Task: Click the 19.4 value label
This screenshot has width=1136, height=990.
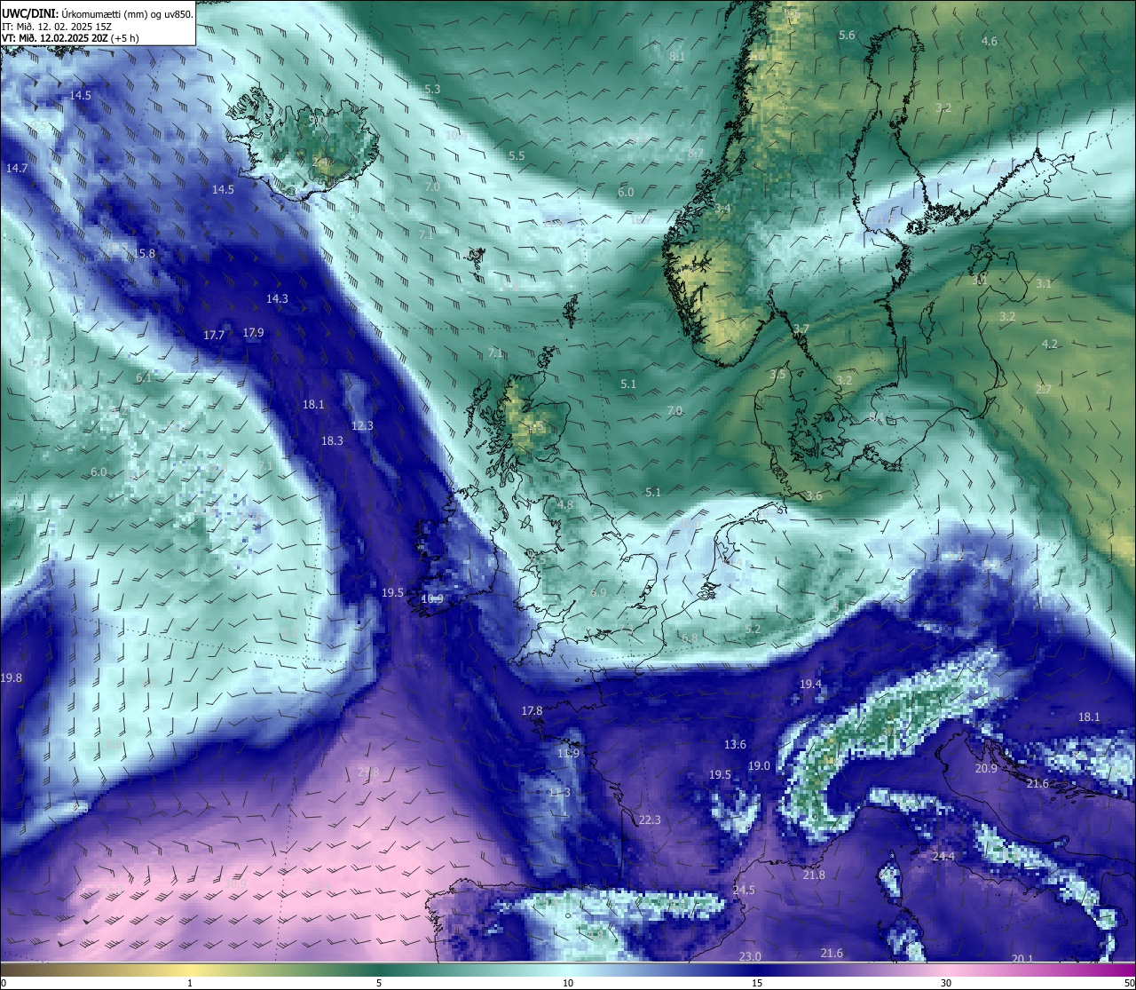Action: [810, 684]
